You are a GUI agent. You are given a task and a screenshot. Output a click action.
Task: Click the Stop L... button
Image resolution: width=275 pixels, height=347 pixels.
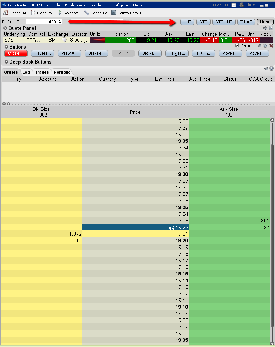(x=150, y=53)
